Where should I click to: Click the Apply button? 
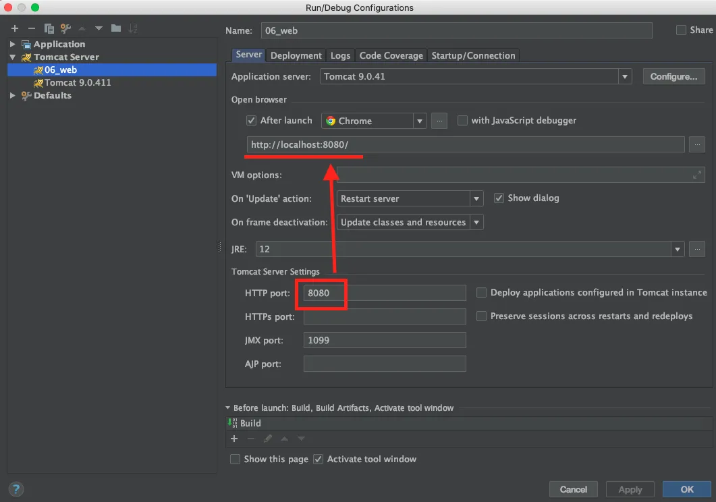630,489
